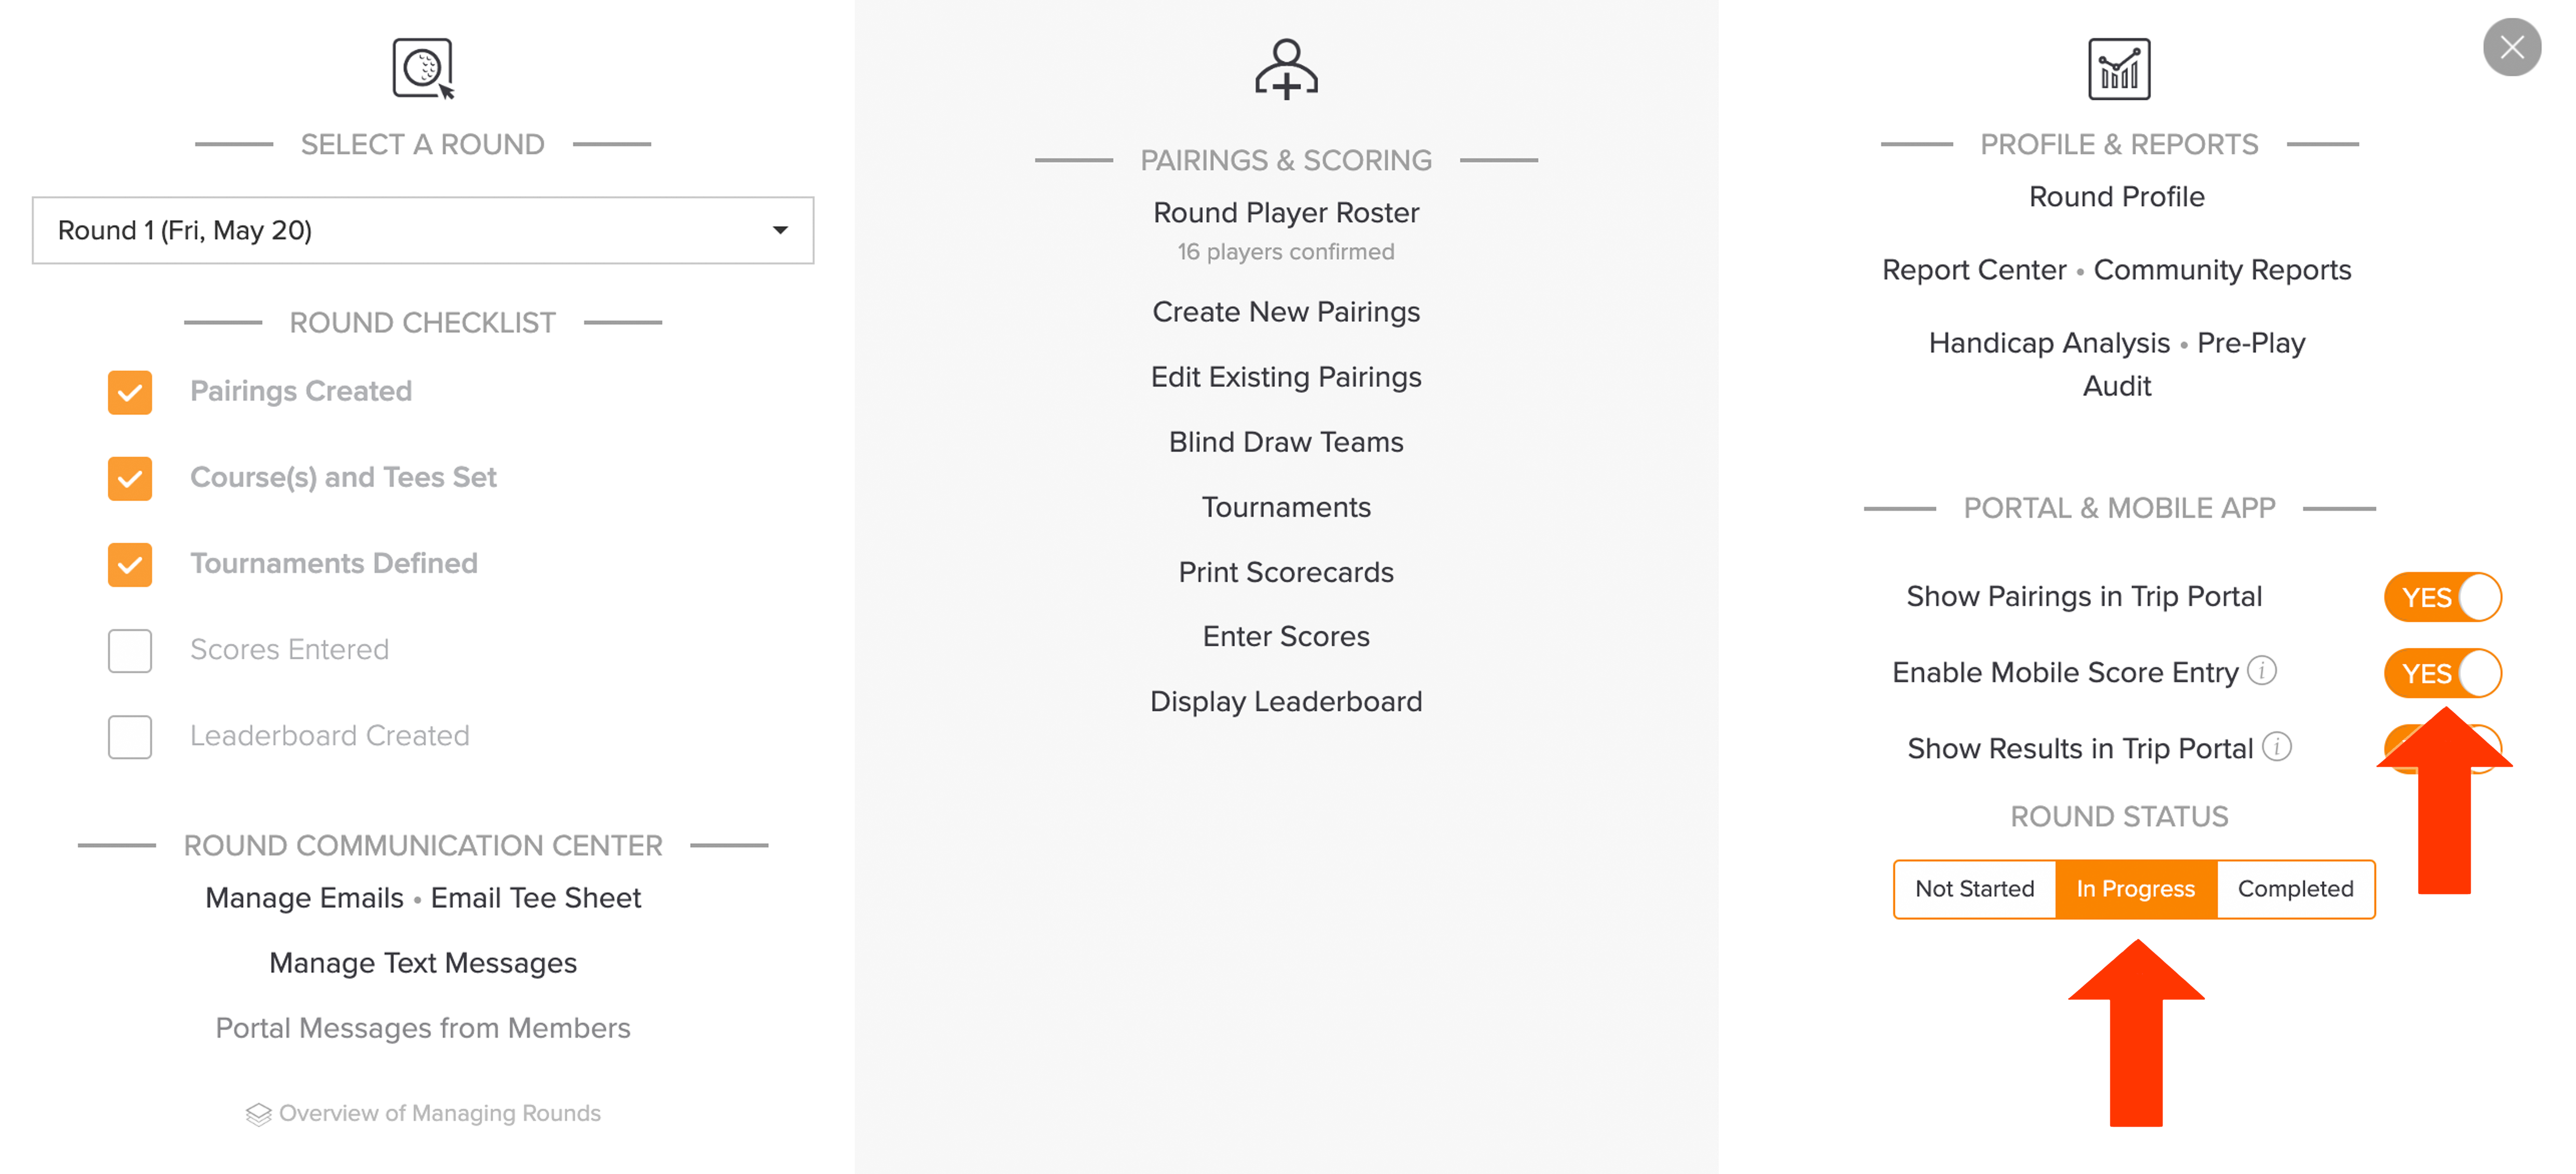The height and width of the screenshot is (1174, 2576).
Task: Close the panel with the X button
Action: (2511, 47)
